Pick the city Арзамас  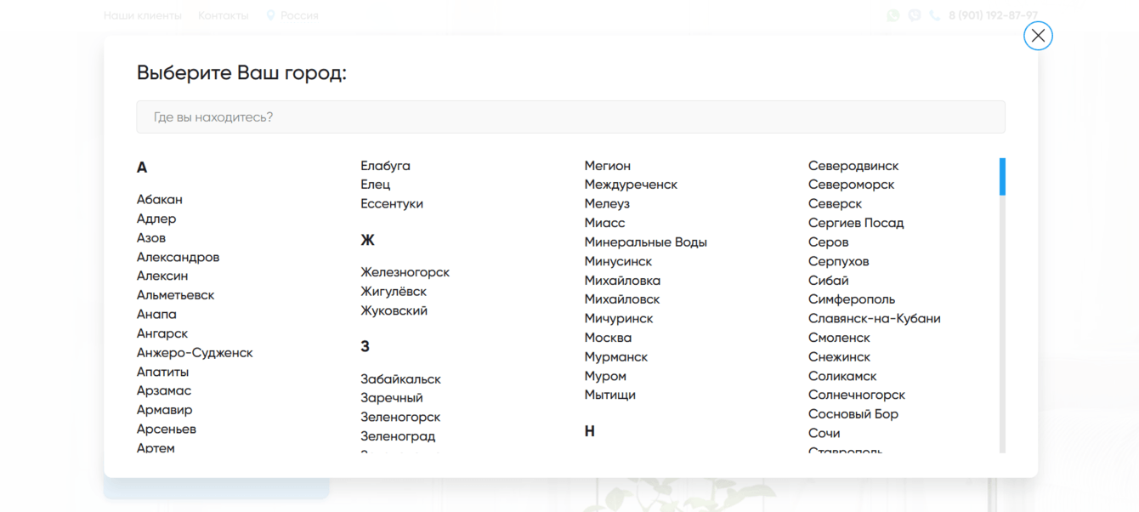coord(164,391)
